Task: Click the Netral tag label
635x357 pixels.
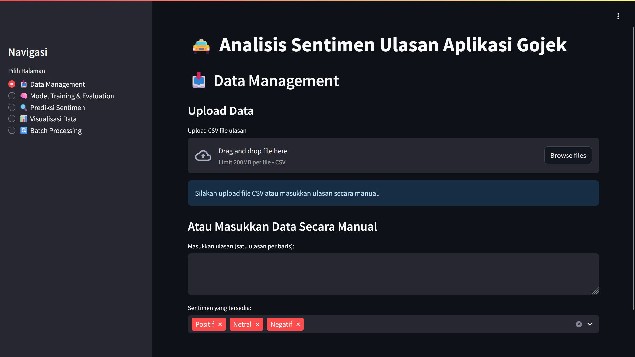Action: click(x=242, y=324)
